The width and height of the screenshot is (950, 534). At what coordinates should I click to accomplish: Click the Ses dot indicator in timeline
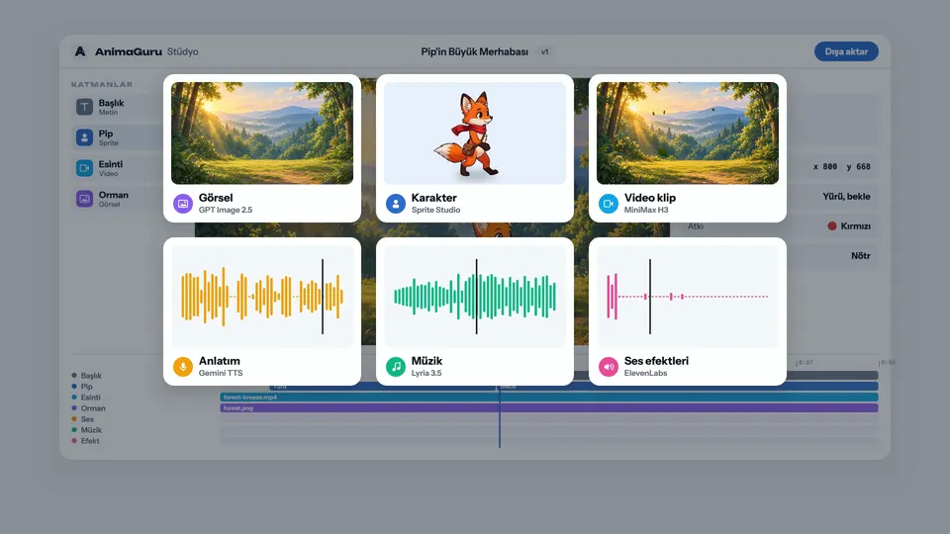tap(74, 419)
